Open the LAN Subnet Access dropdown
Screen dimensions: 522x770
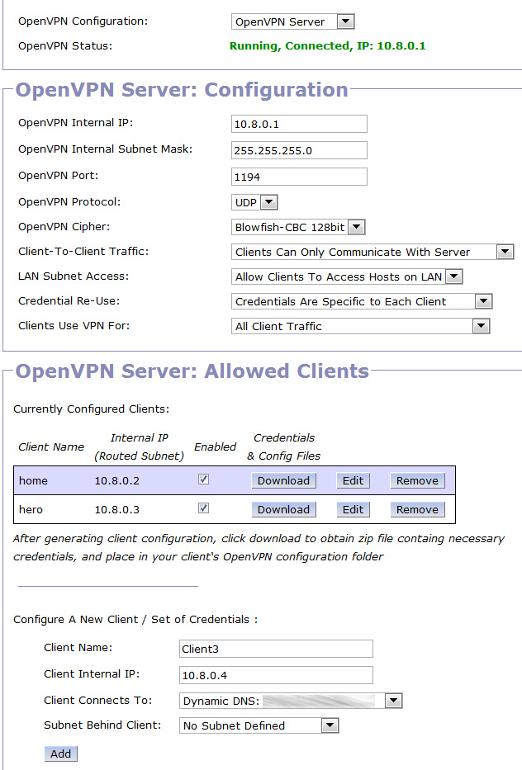point(347,276)
